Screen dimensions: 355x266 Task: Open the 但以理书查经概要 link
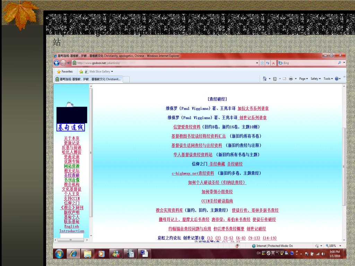click(229, 229)
